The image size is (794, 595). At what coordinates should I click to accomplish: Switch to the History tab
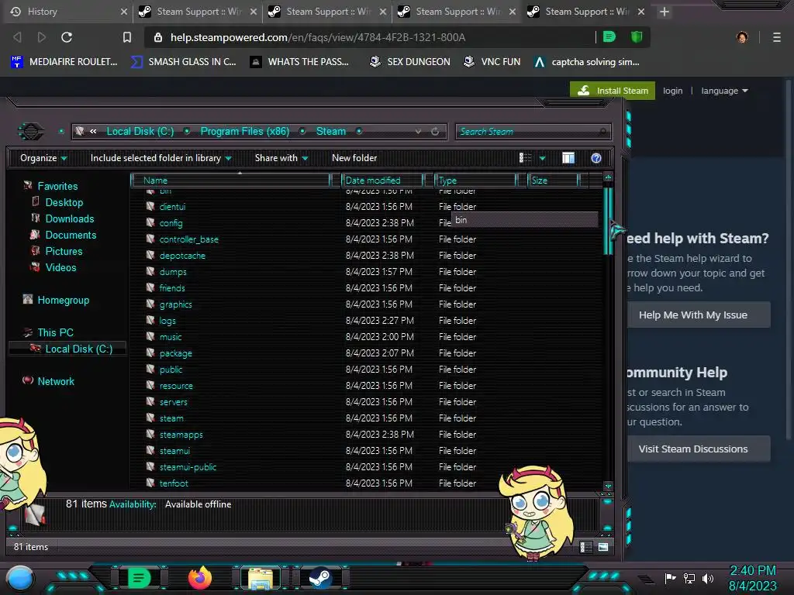[67, 12]
